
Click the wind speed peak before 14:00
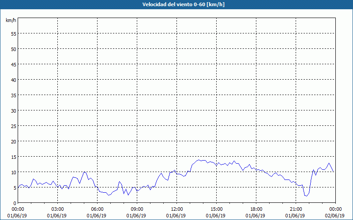tap(199, 160)
